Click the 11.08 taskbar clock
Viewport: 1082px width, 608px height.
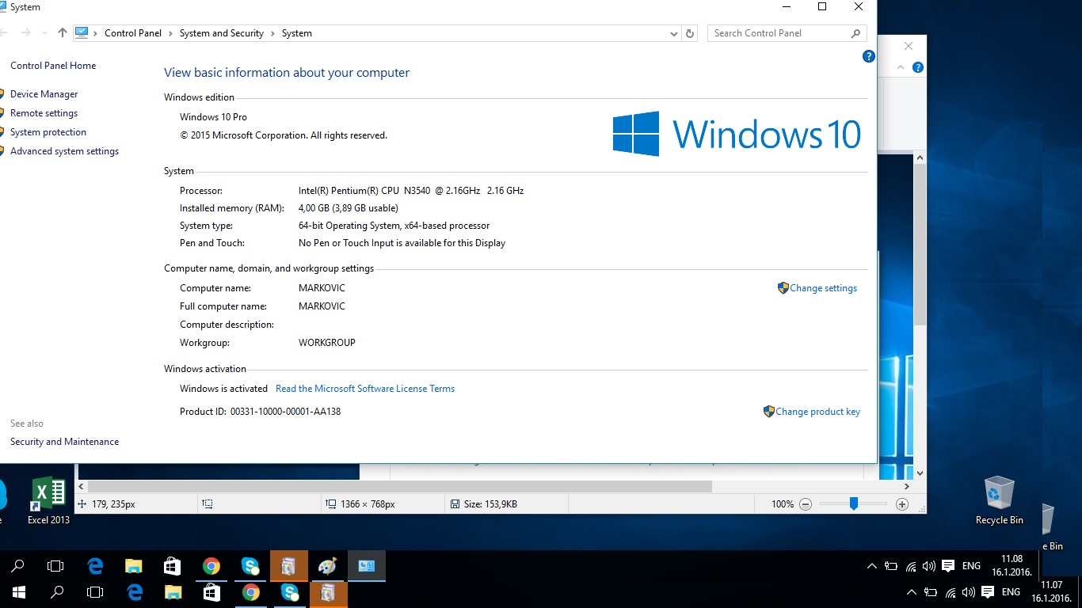pos(1012,566)
